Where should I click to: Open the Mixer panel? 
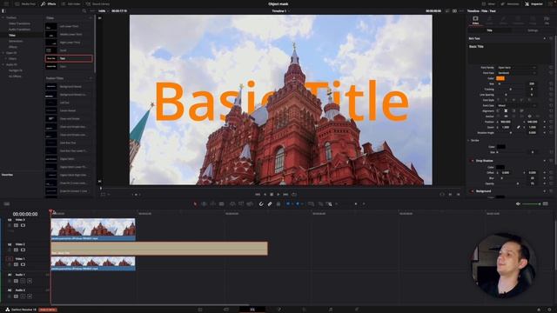click(489, 3)
